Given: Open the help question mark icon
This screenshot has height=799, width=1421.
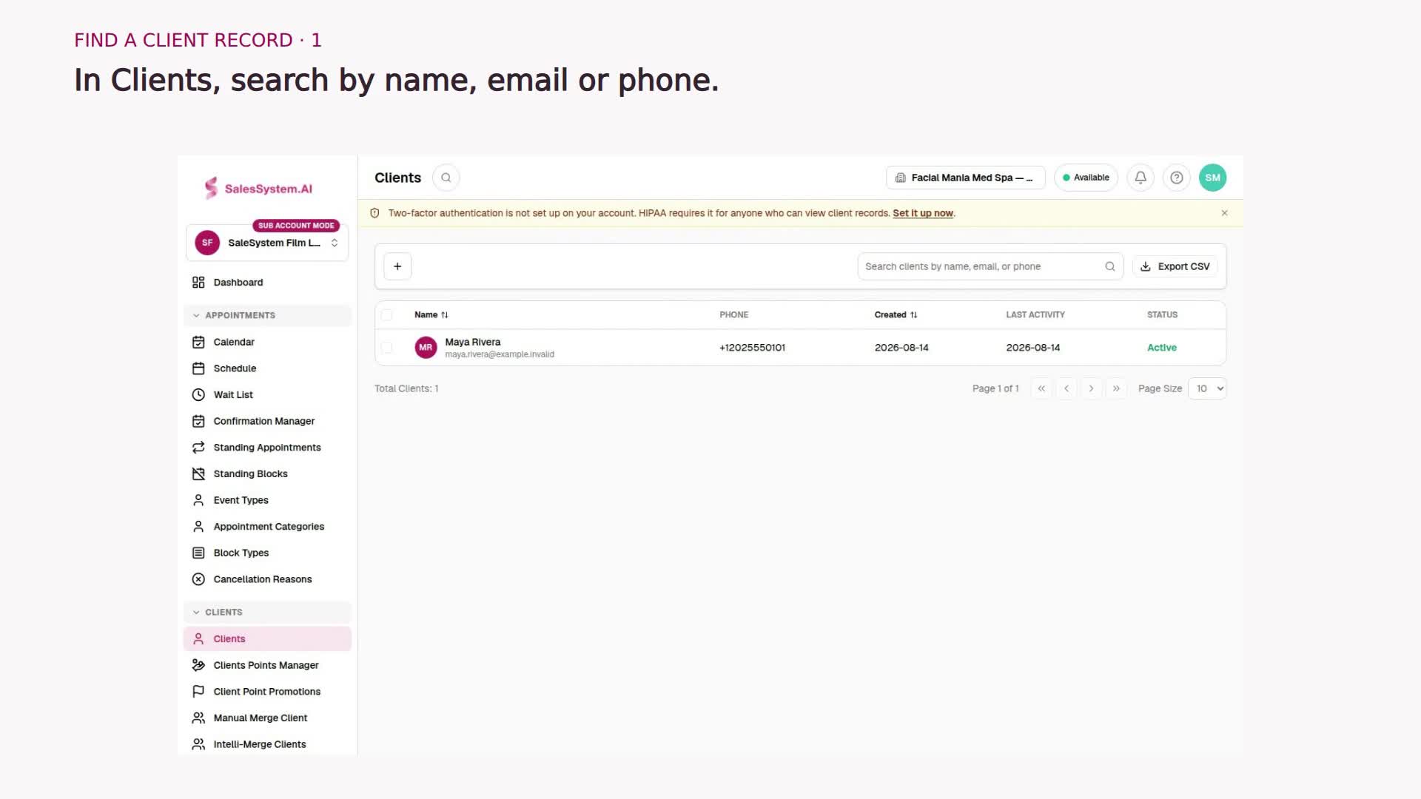Looking at the screenshot, I should tap(1176, 178).
